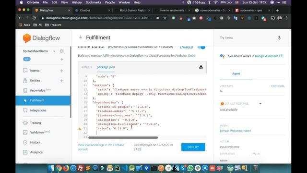The image size is (307, 173).
Task: Move the code editor horizontal scrollbar
Action: tap(123, 138)
